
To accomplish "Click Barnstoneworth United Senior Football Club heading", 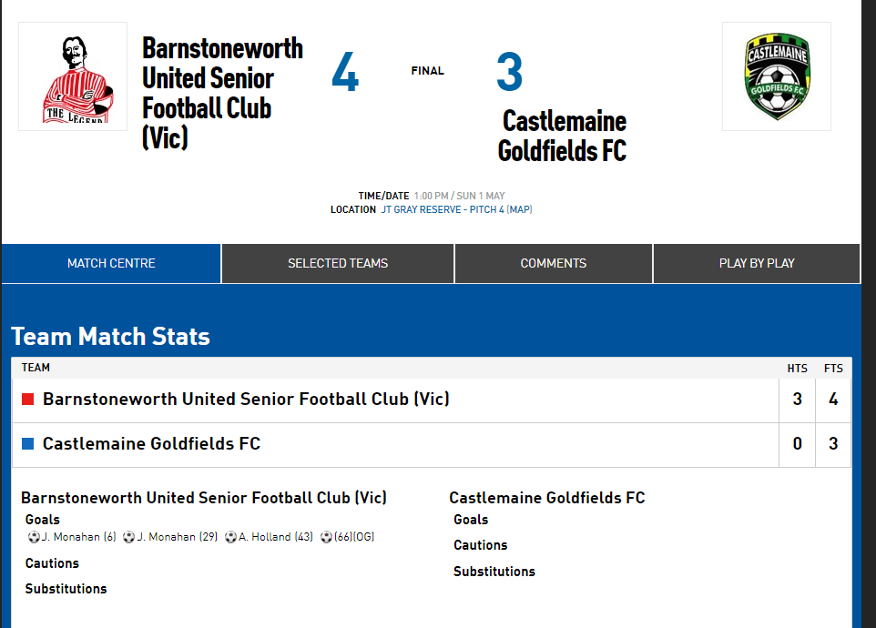I will (x=222, y=93).
